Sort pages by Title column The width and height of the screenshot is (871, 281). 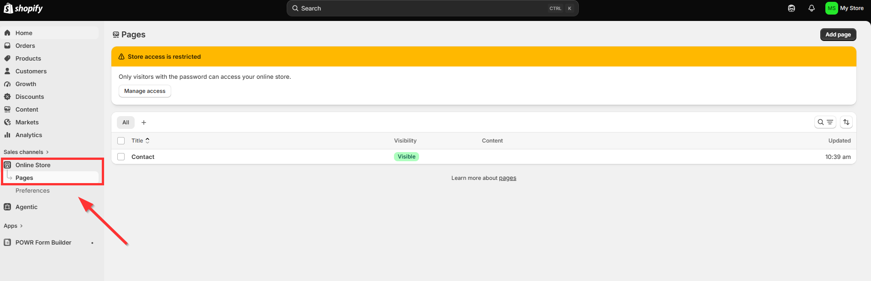pyautogui.click(x=141, y=141)
